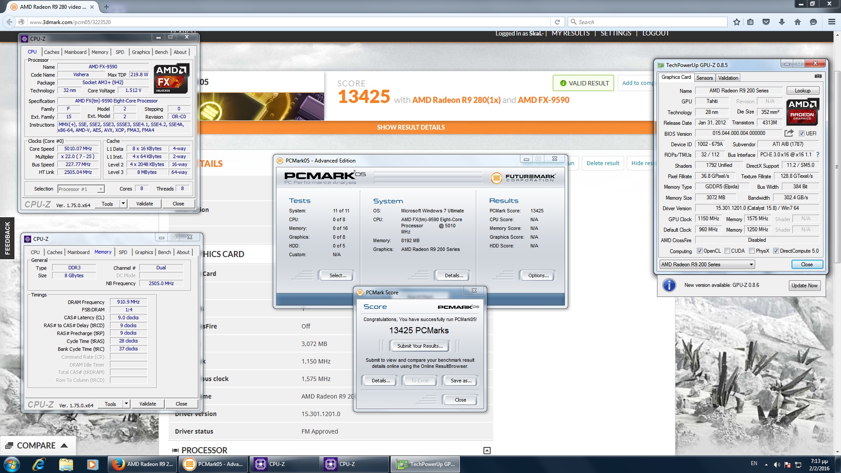Switch to the Sensors tab in GPU-Z
The image size is (841, 473).
tap(704, 78)
